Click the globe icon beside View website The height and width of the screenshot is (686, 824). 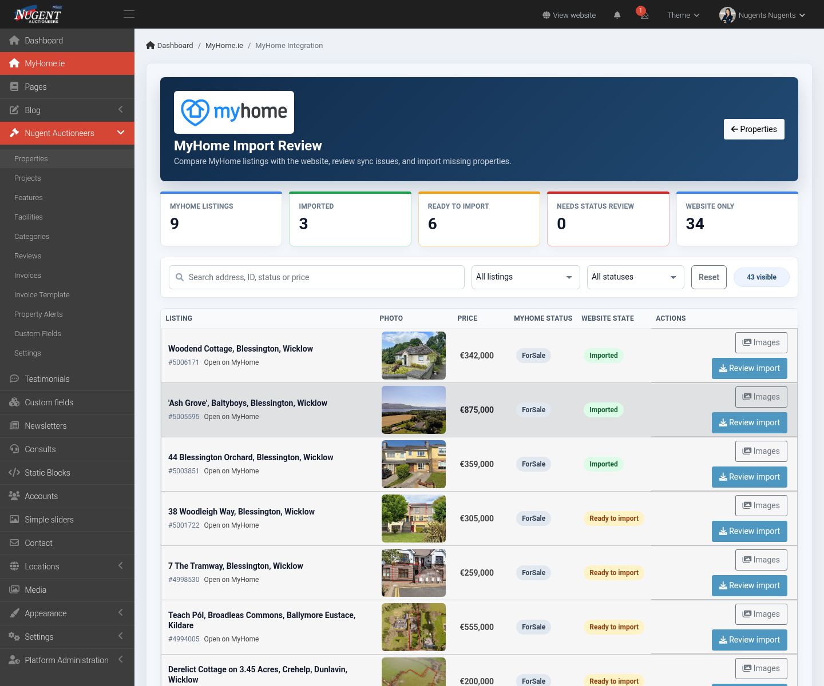[x=546, y=15]
